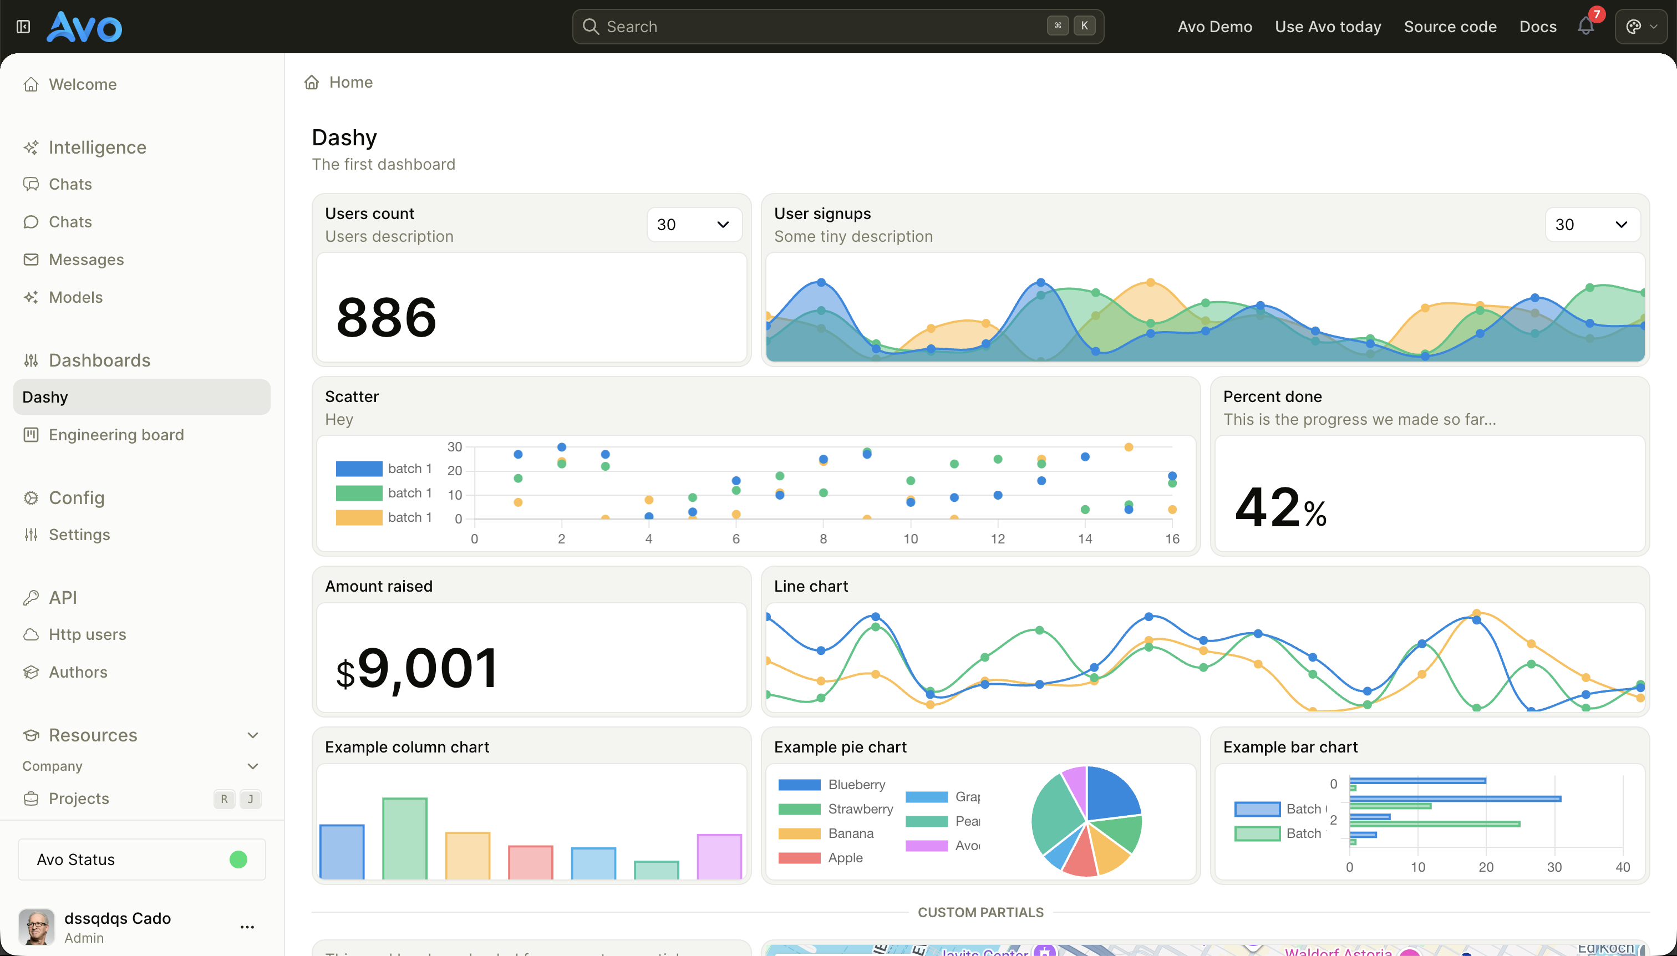Open the Docs link

coord(1538,27)
